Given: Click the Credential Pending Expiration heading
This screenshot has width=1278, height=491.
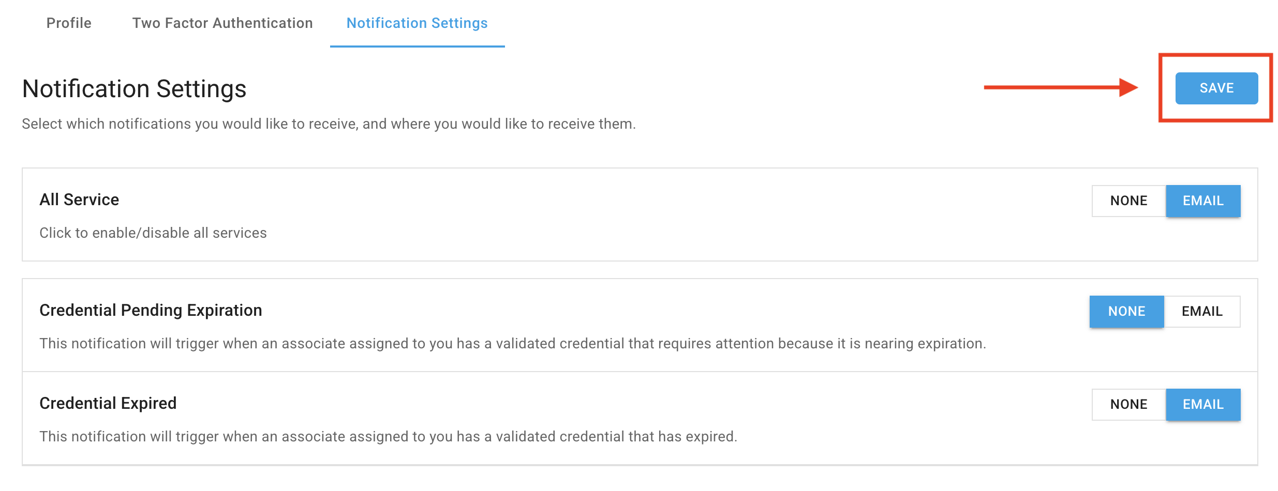Looking at the screenshot, I should 151,310.
